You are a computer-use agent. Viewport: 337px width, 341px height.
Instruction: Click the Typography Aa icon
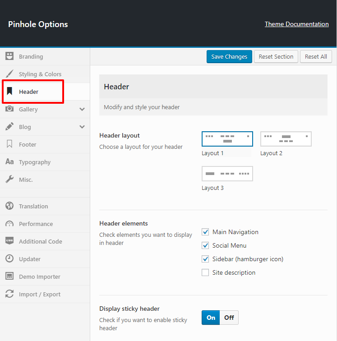click(9, 161)
